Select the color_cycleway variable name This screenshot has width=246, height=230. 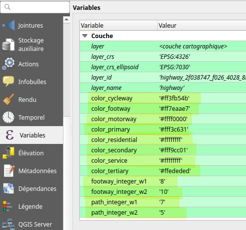coord(112,98)
